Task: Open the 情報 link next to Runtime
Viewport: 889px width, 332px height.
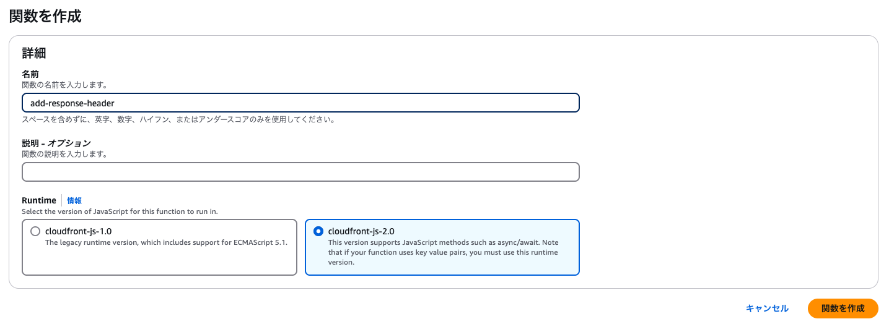Action: click(x=74, y=200)
